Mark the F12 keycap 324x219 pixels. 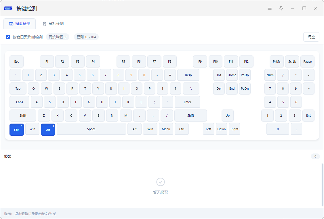[x=246, y=62]
